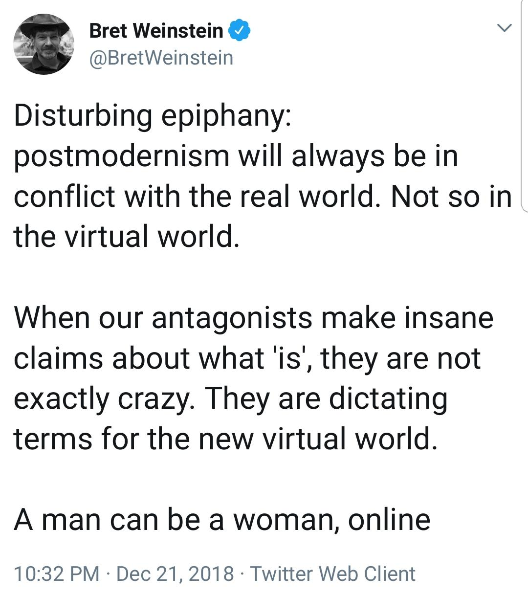Open Bret Weinstein's profile photo

point(44,45)
